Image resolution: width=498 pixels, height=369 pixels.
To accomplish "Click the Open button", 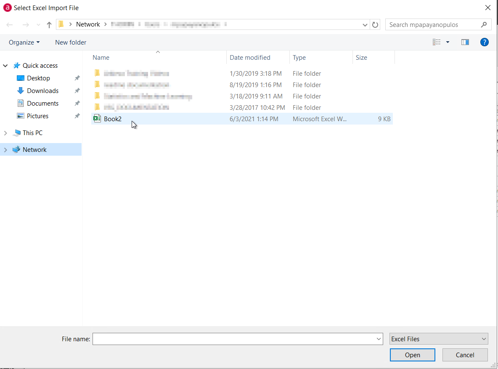I will tap(412, 355).
